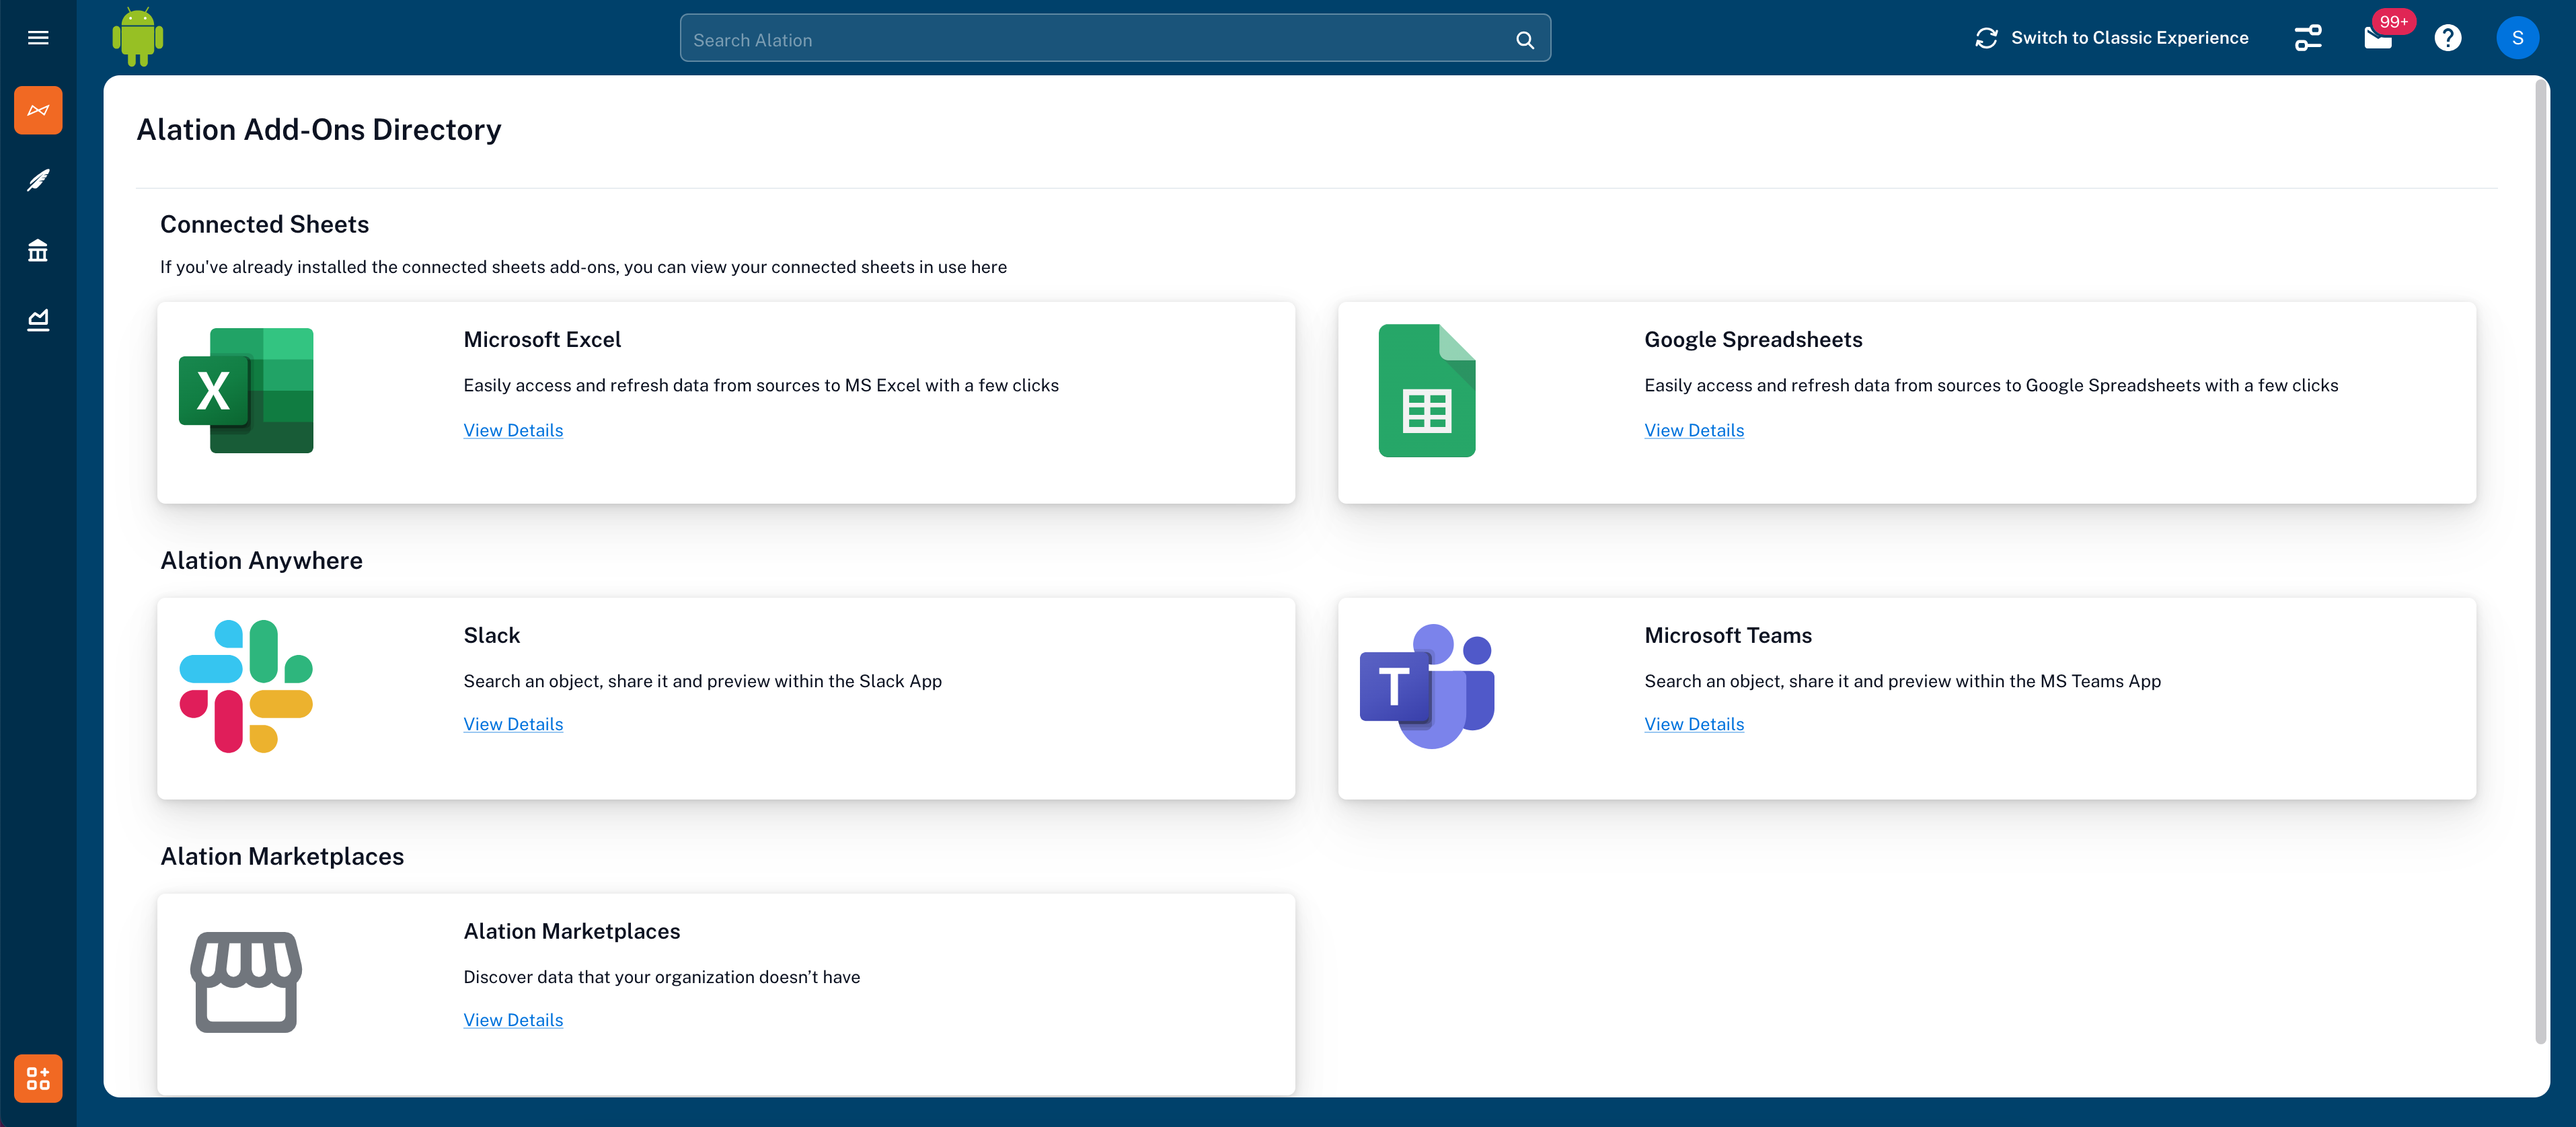Open the analytics chart sidebar icon
The width and height of the screenshot is (2576, 1127).
coord(38,320)
